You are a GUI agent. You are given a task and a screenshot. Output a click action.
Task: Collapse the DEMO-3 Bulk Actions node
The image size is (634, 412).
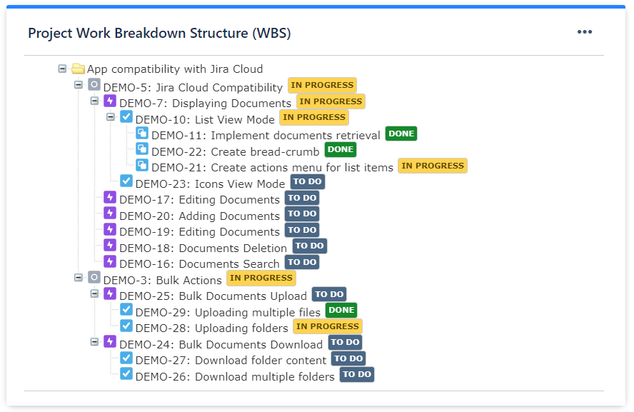coord(79,277)
